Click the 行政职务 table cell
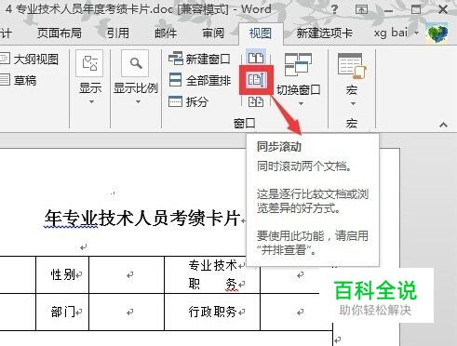457x346 pixels. [x=212, y=312]
